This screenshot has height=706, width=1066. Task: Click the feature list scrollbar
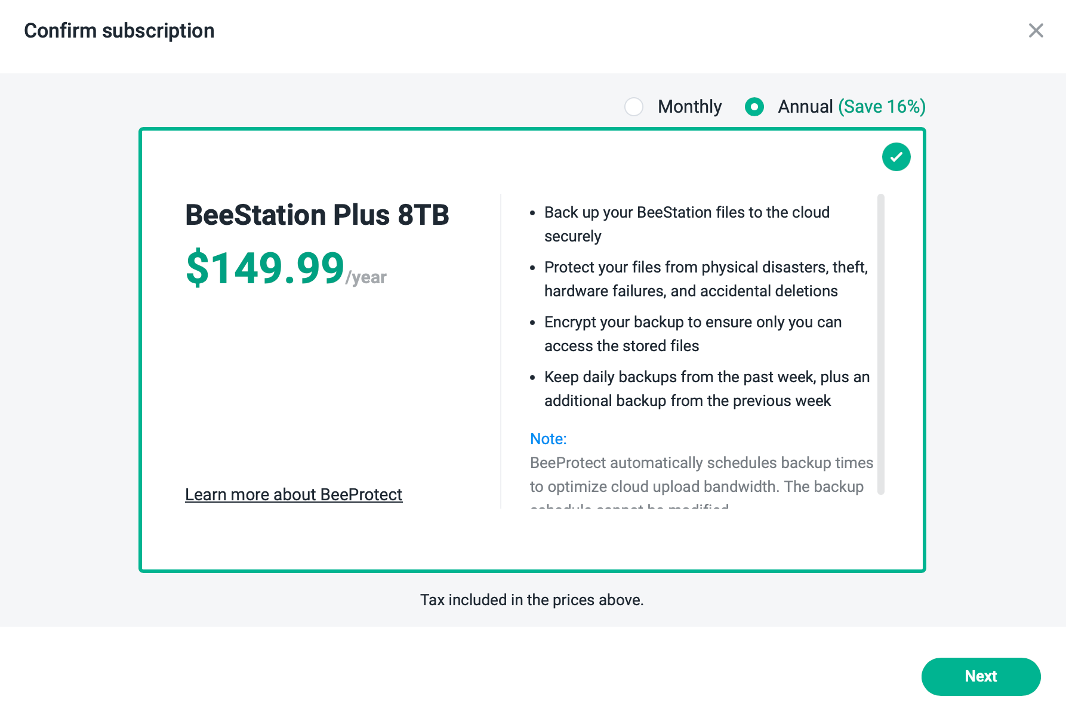880,344
